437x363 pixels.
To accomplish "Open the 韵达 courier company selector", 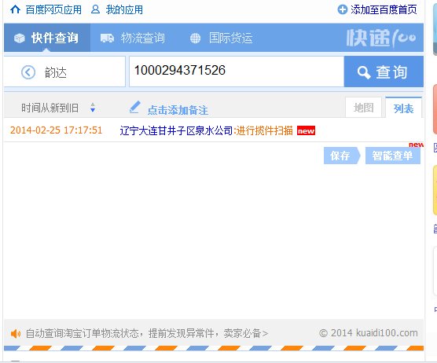I will click(64, 71).
